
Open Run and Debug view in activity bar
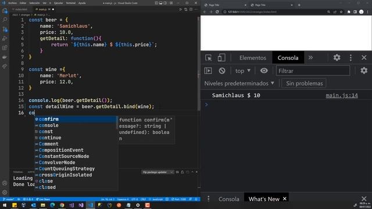pyautogui.click(x=5, y=39)
